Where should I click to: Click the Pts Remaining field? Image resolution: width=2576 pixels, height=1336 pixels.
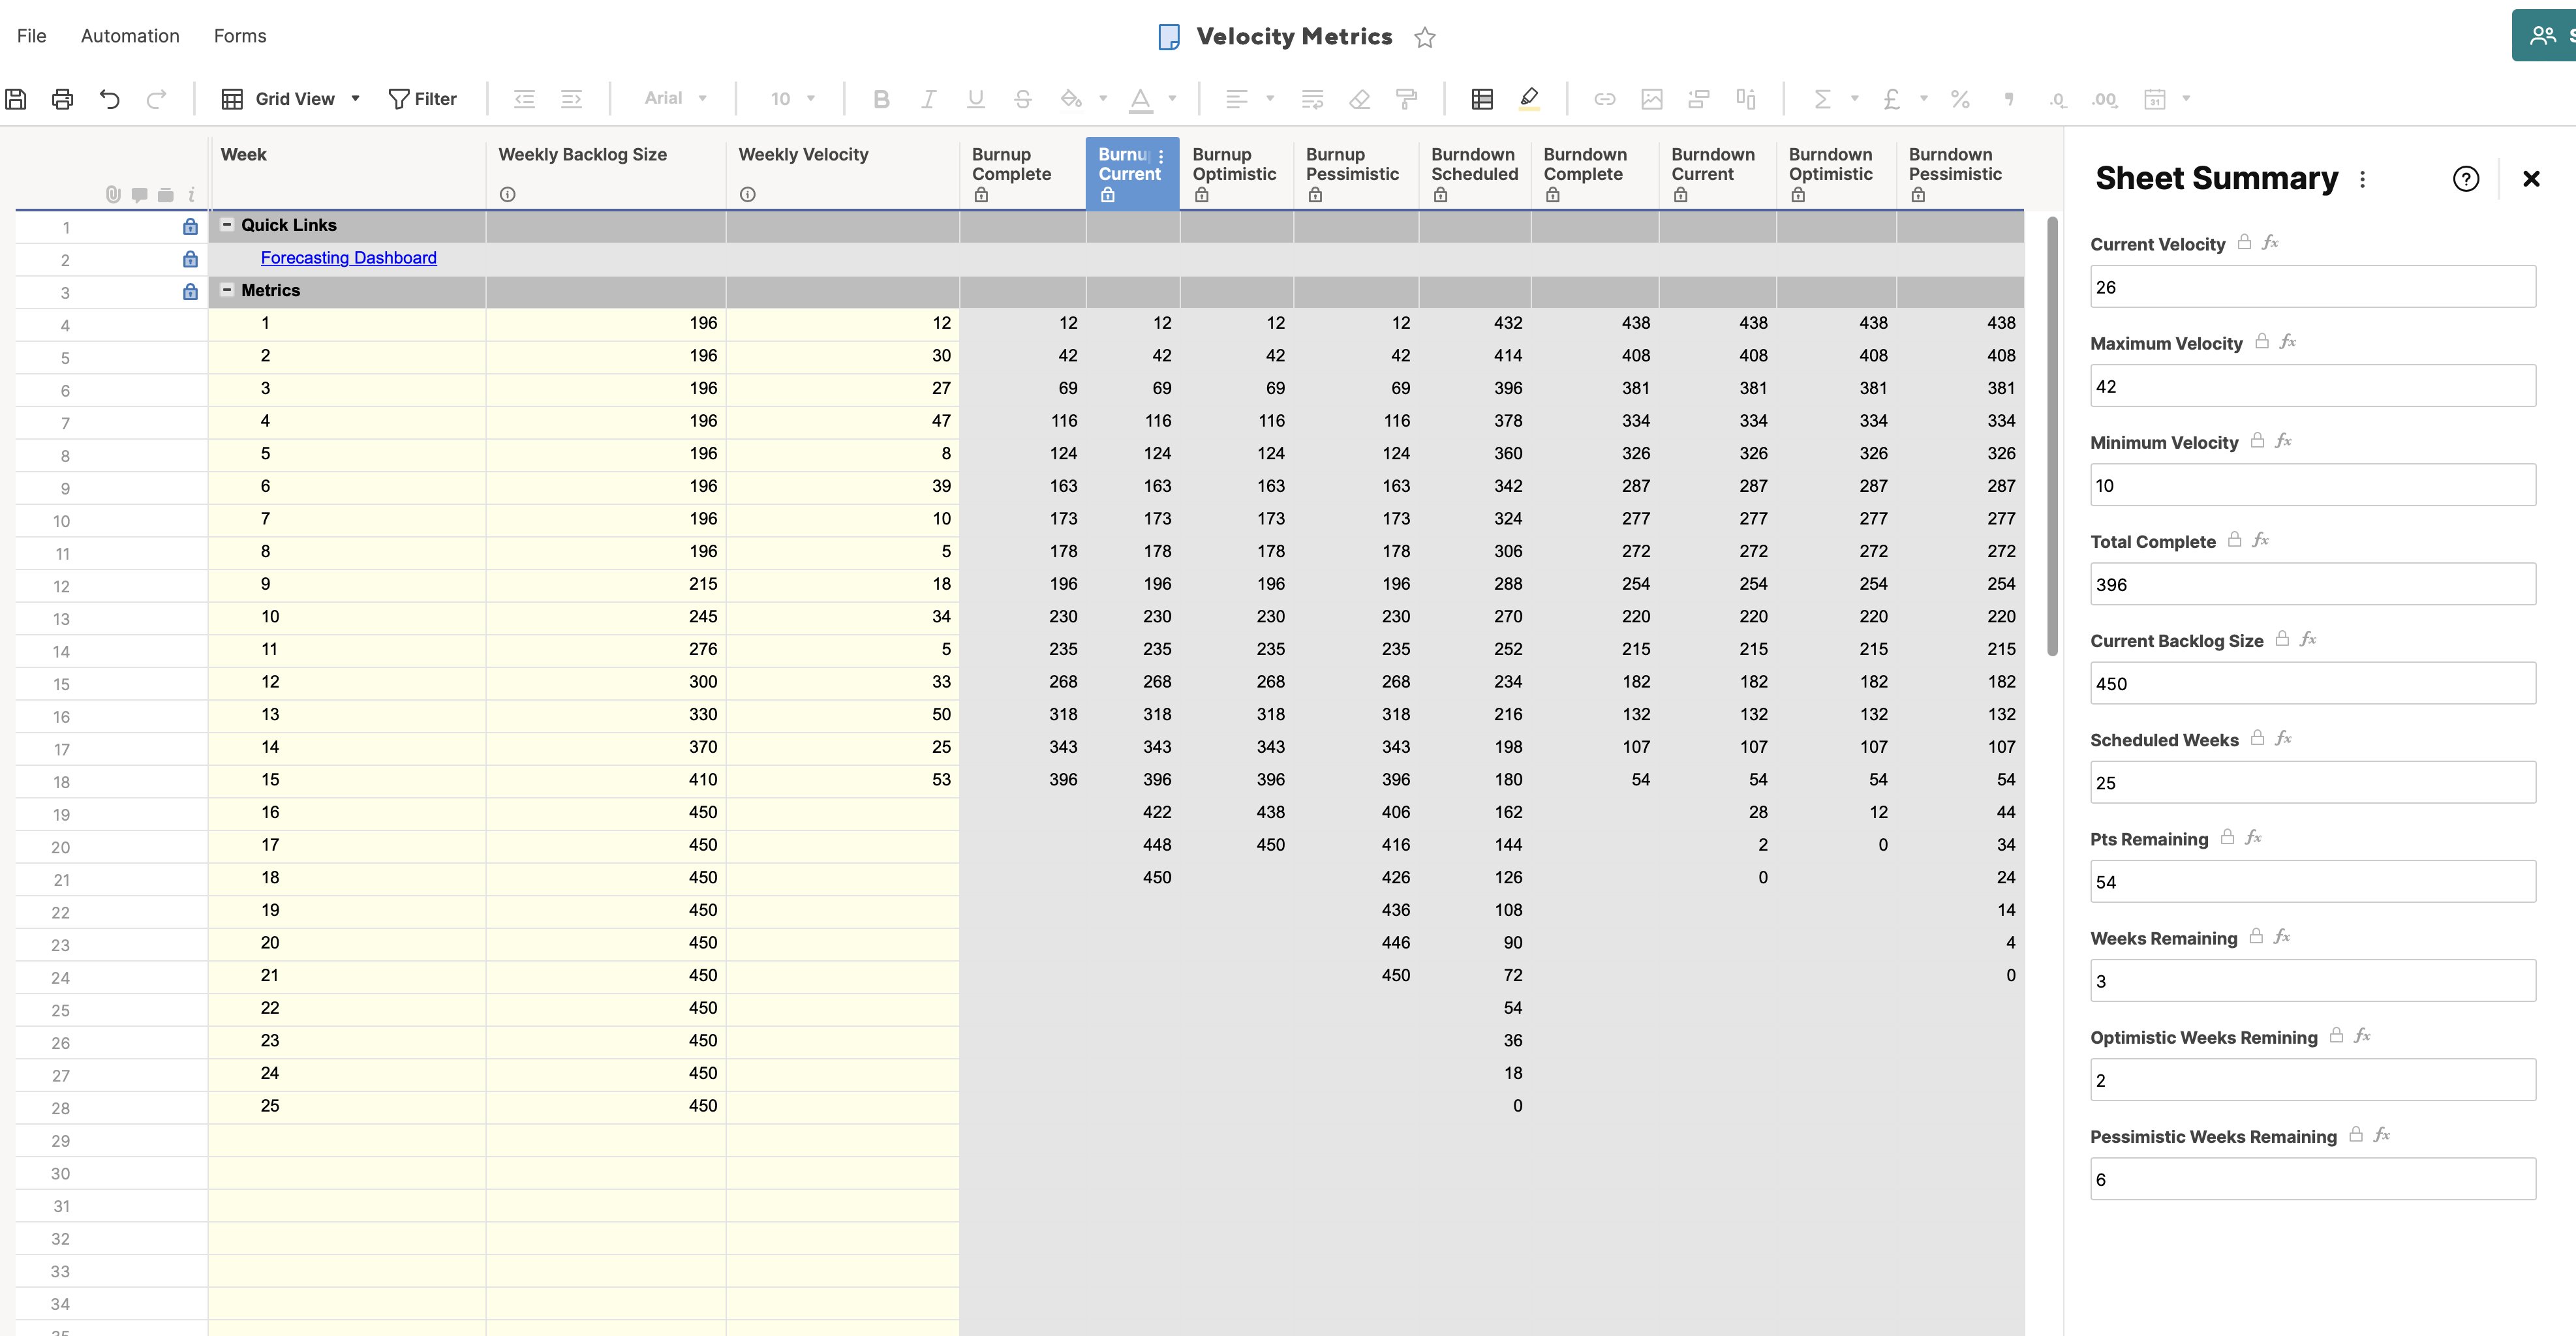coord(2313,882)
